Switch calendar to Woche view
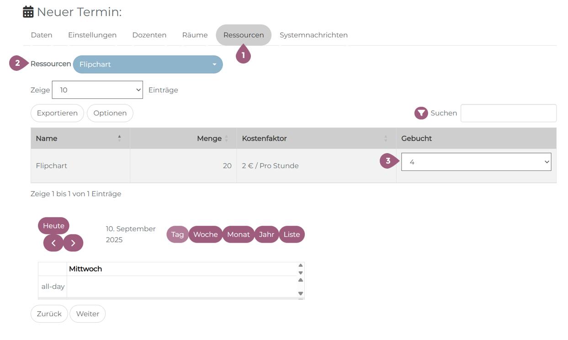 [x=205, y=234]
